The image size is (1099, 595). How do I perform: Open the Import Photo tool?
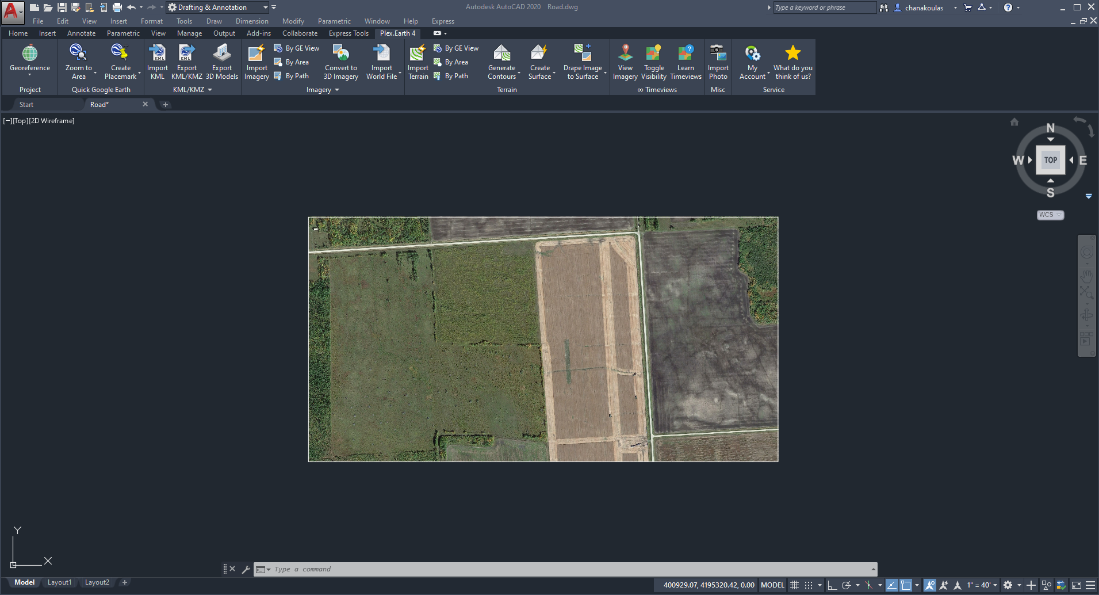718,54
